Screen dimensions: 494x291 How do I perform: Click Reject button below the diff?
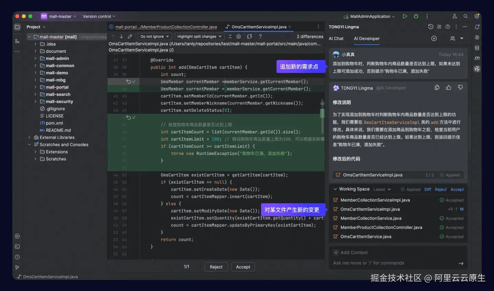coord(216,267)
